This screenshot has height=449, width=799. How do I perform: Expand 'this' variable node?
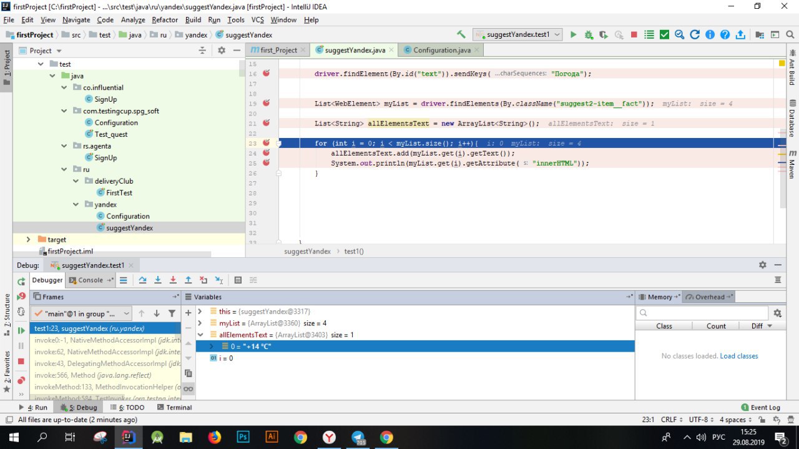pyautogui.click(x=200, y=311)
